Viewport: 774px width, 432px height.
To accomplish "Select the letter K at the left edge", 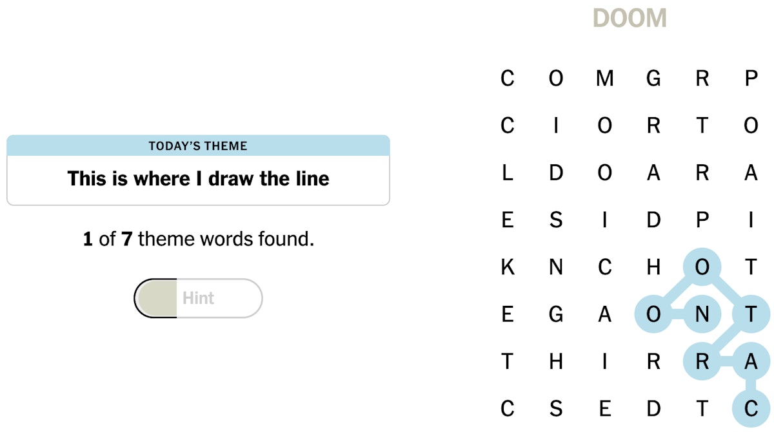I will point(507,267).
